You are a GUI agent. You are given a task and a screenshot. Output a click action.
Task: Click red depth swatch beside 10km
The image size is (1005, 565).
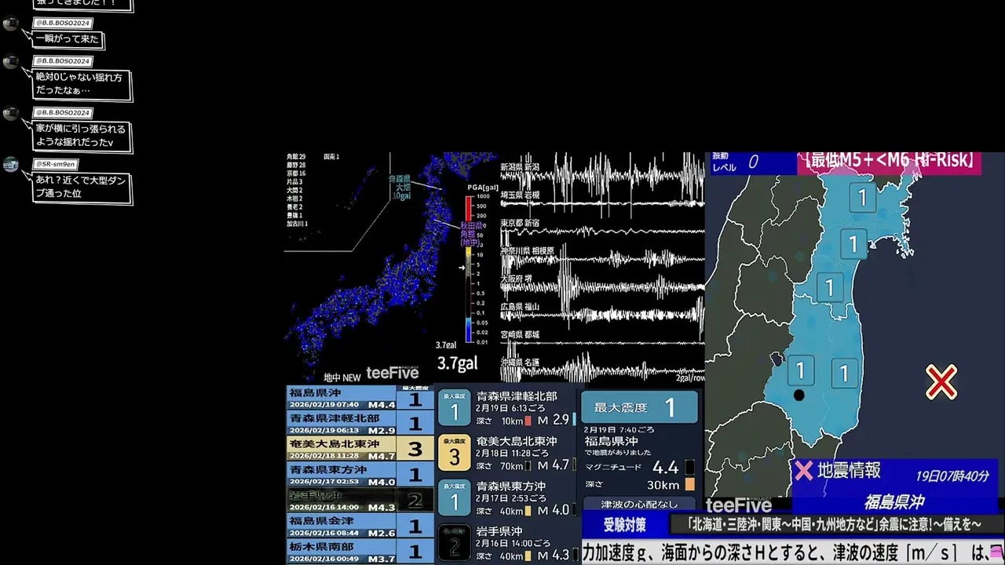pos(528,421)
